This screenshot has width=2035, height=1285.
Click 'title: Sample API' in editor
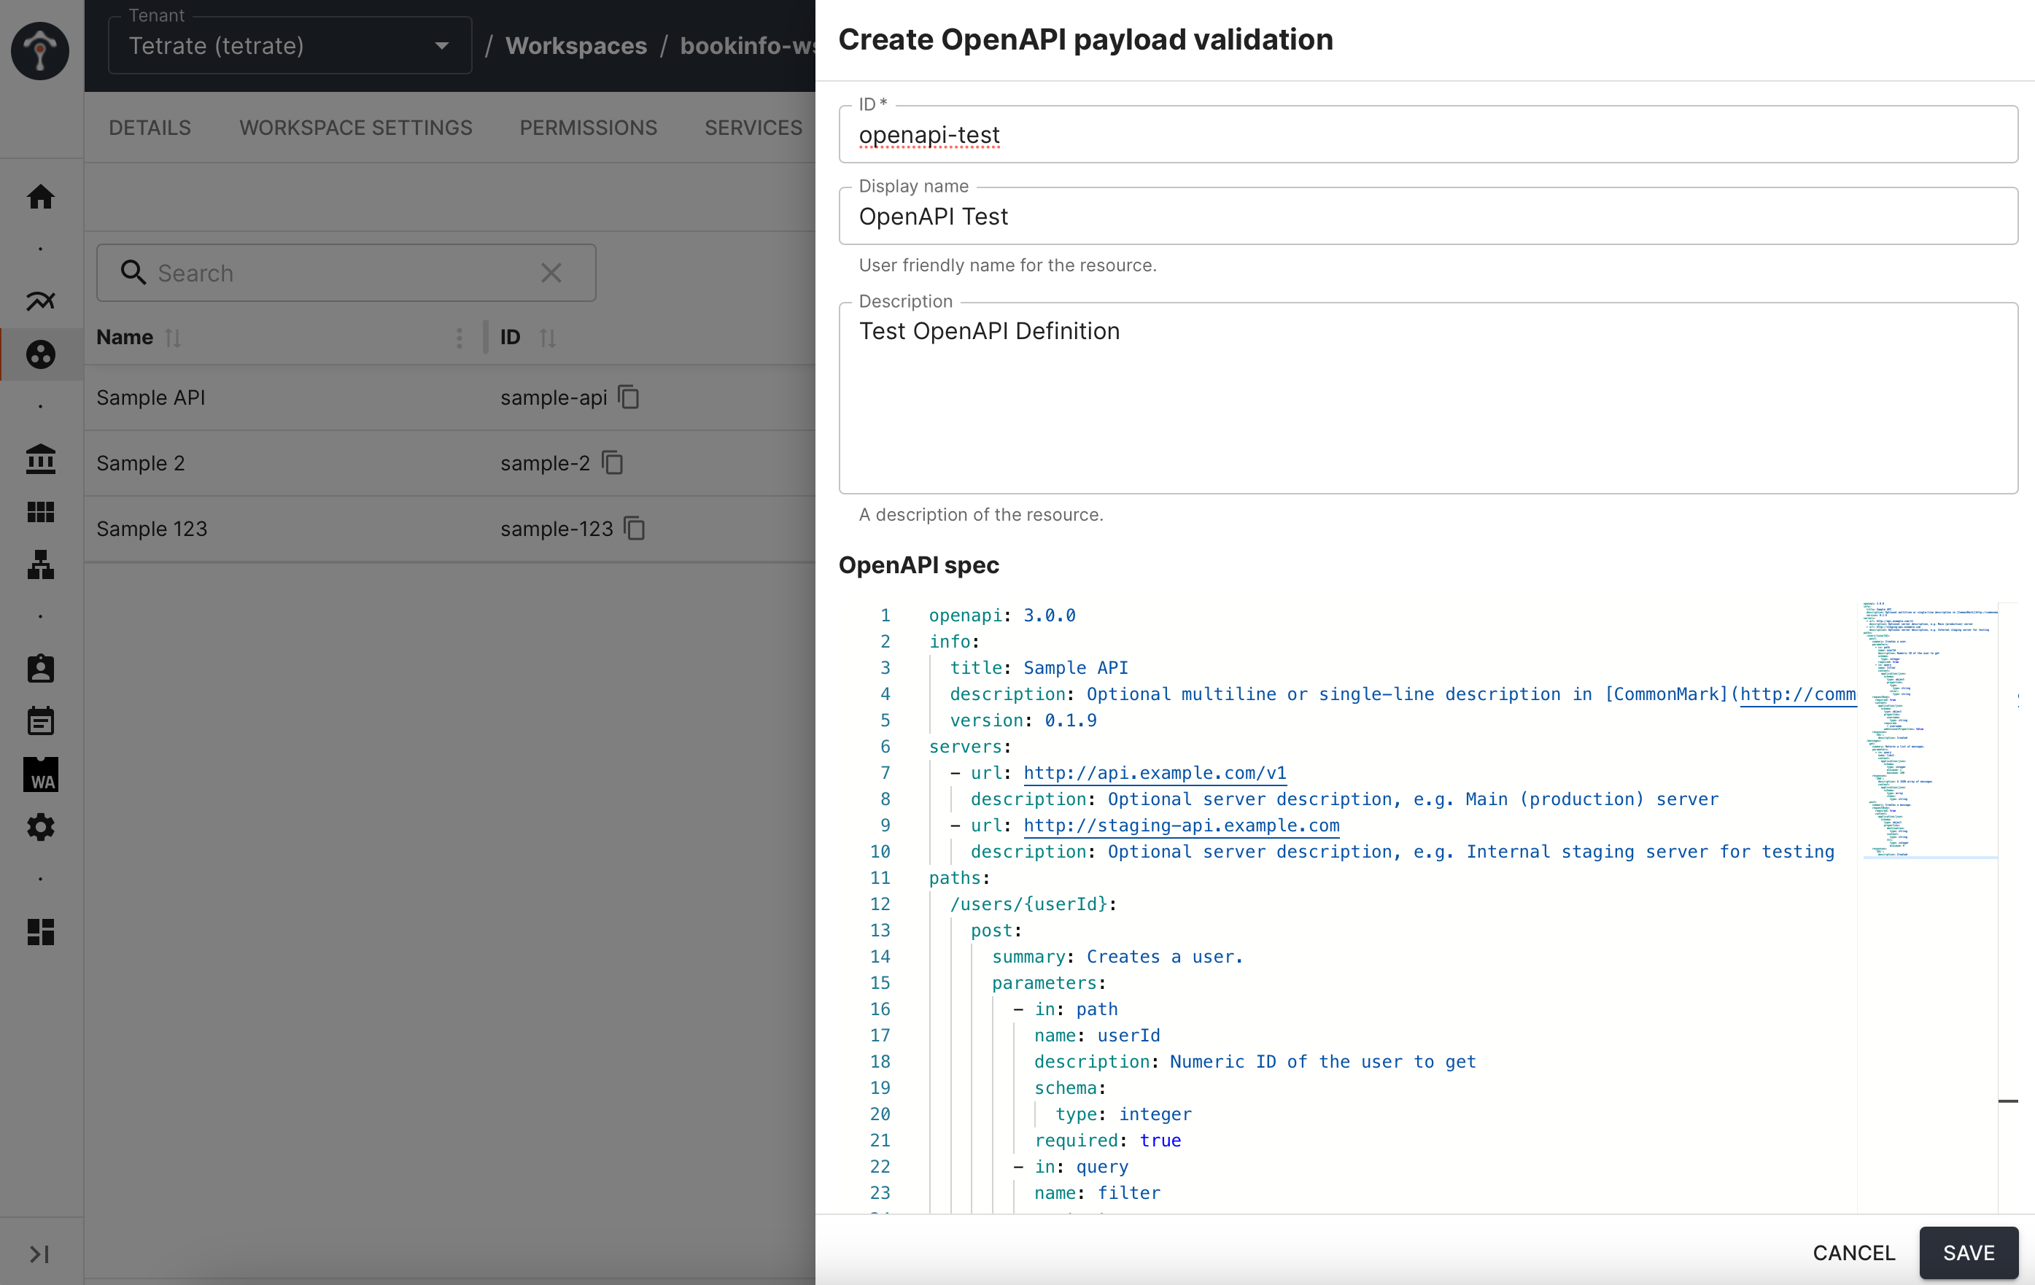click(1039, 668)
